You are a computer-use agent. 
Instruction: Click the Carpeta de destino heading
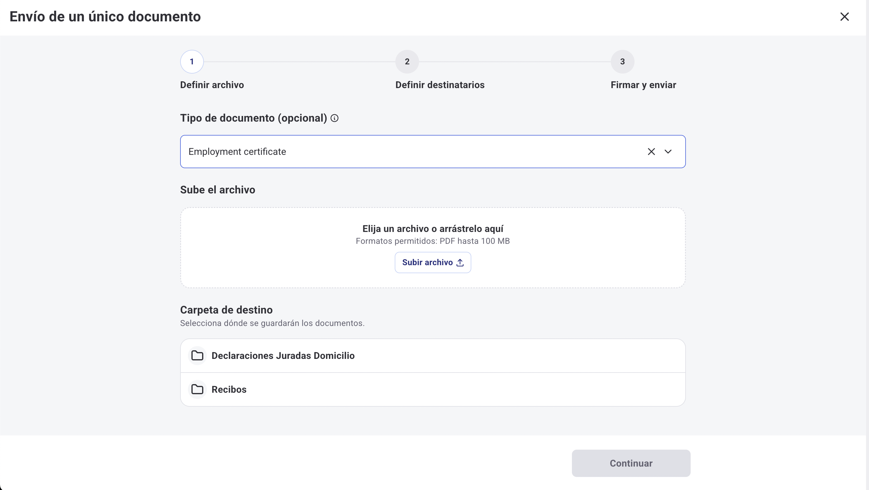pos(226,310)
